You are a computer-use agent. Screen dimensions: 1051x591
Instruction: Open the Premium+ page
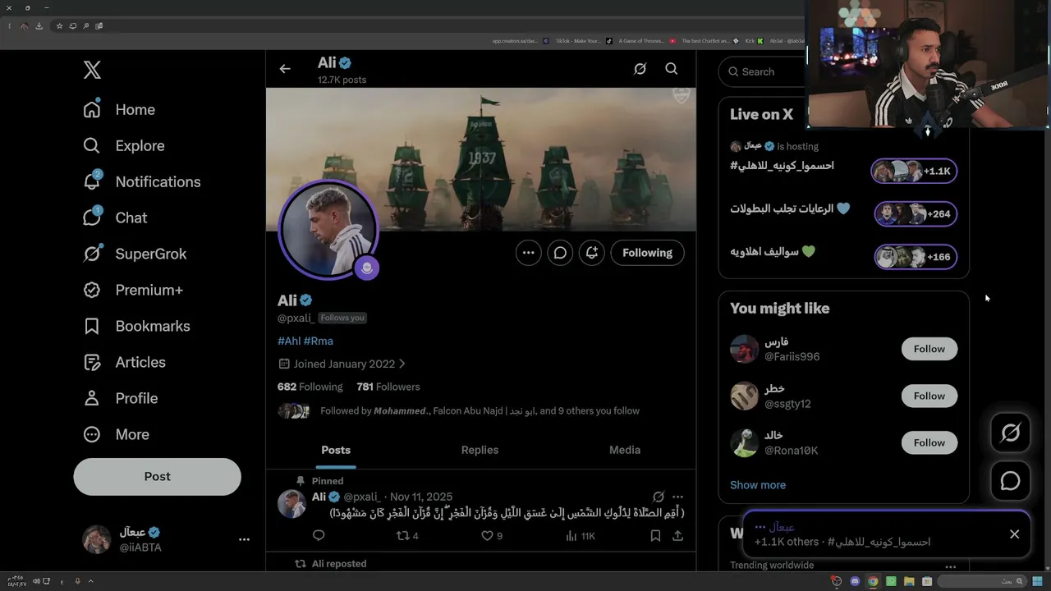pos(133,290)
